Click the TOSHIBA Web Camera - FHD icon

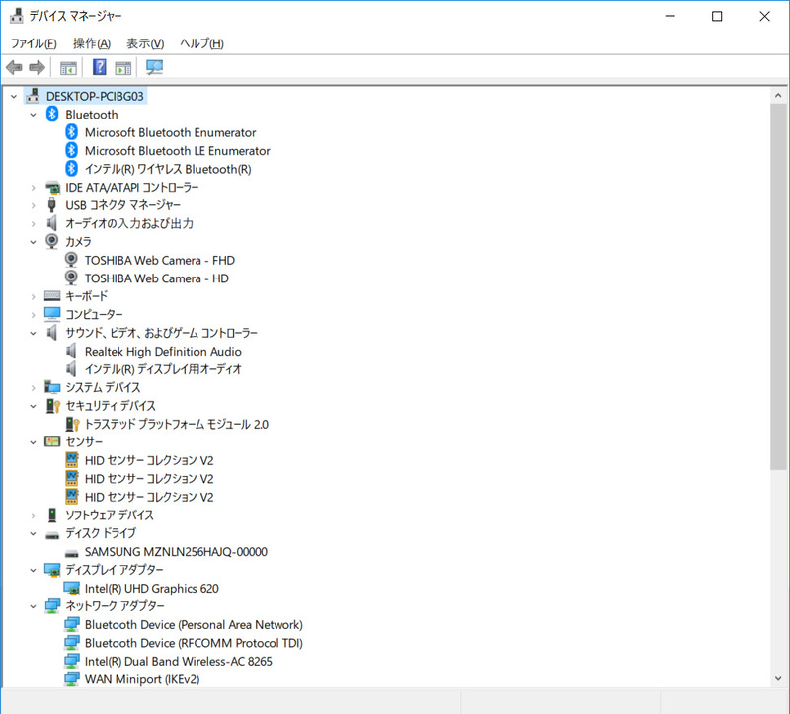point(70,260)
